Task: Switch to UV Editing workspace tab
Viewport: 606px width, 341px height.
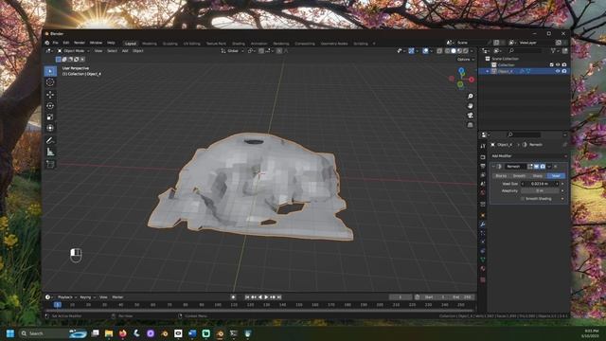Action: [x=192, y=44]
